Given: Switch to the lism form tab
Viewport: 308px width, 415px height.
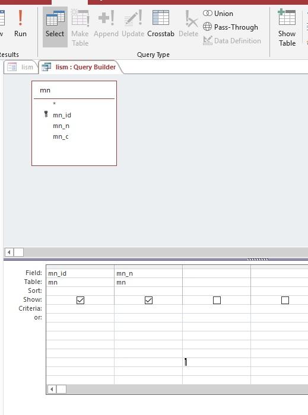Looking at the screenshot, I should tap(21, 67).
